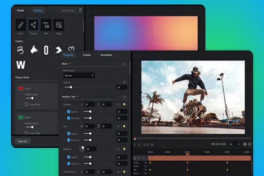
Task: Open the Blend mode Normal dropdown
Action: [79, 76]
